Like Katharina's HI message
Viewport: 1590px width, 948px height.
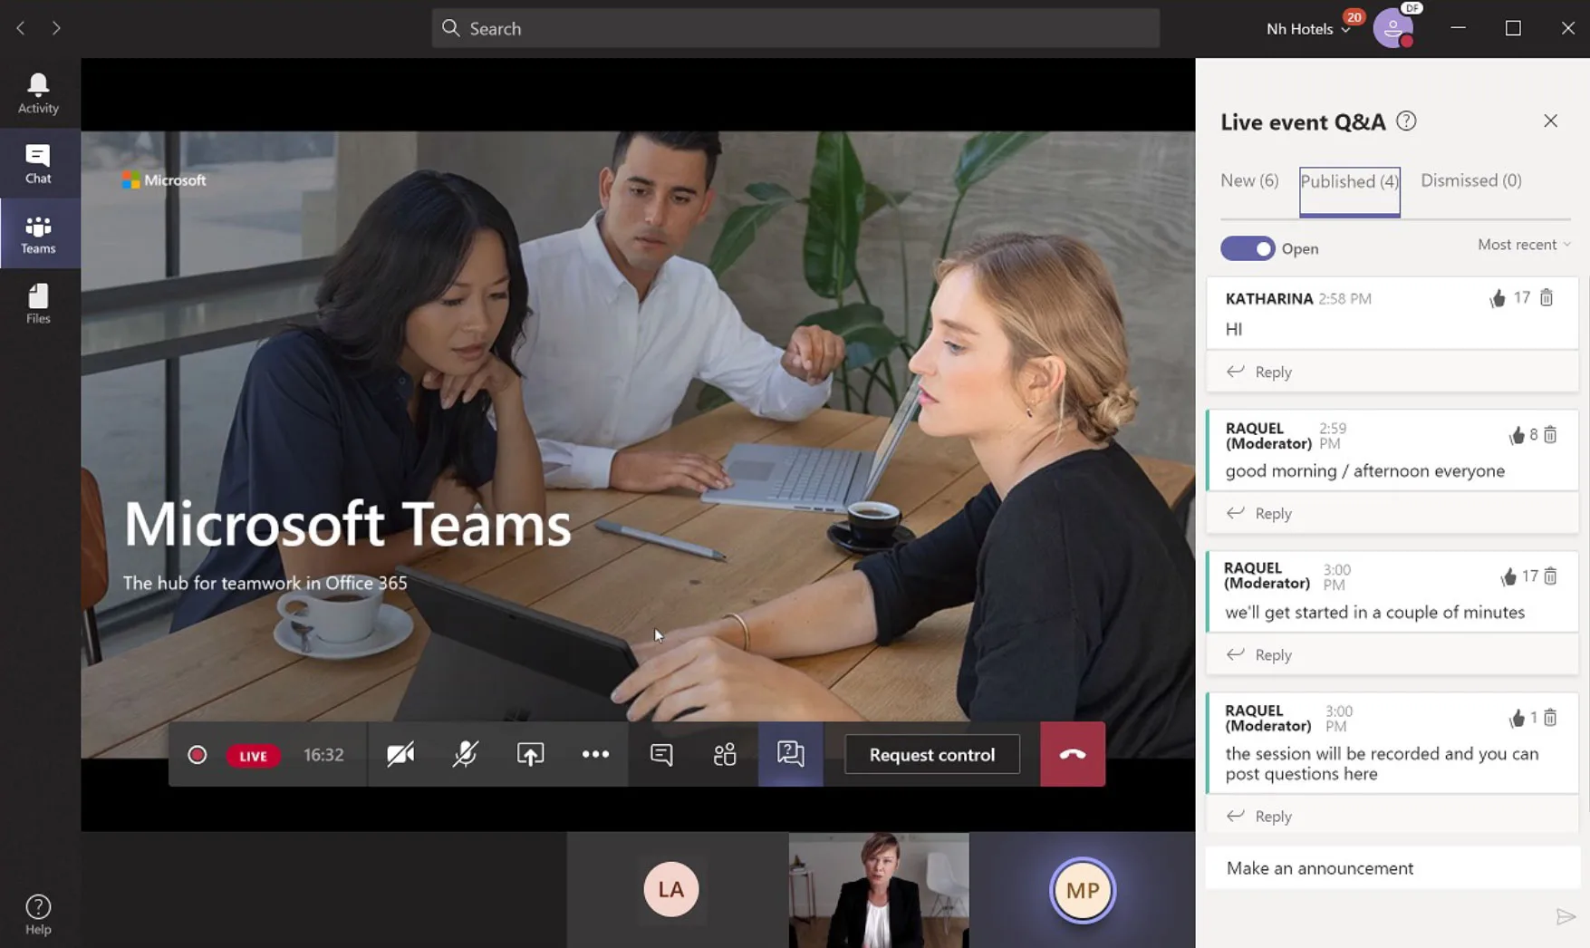coord(1498,298)
